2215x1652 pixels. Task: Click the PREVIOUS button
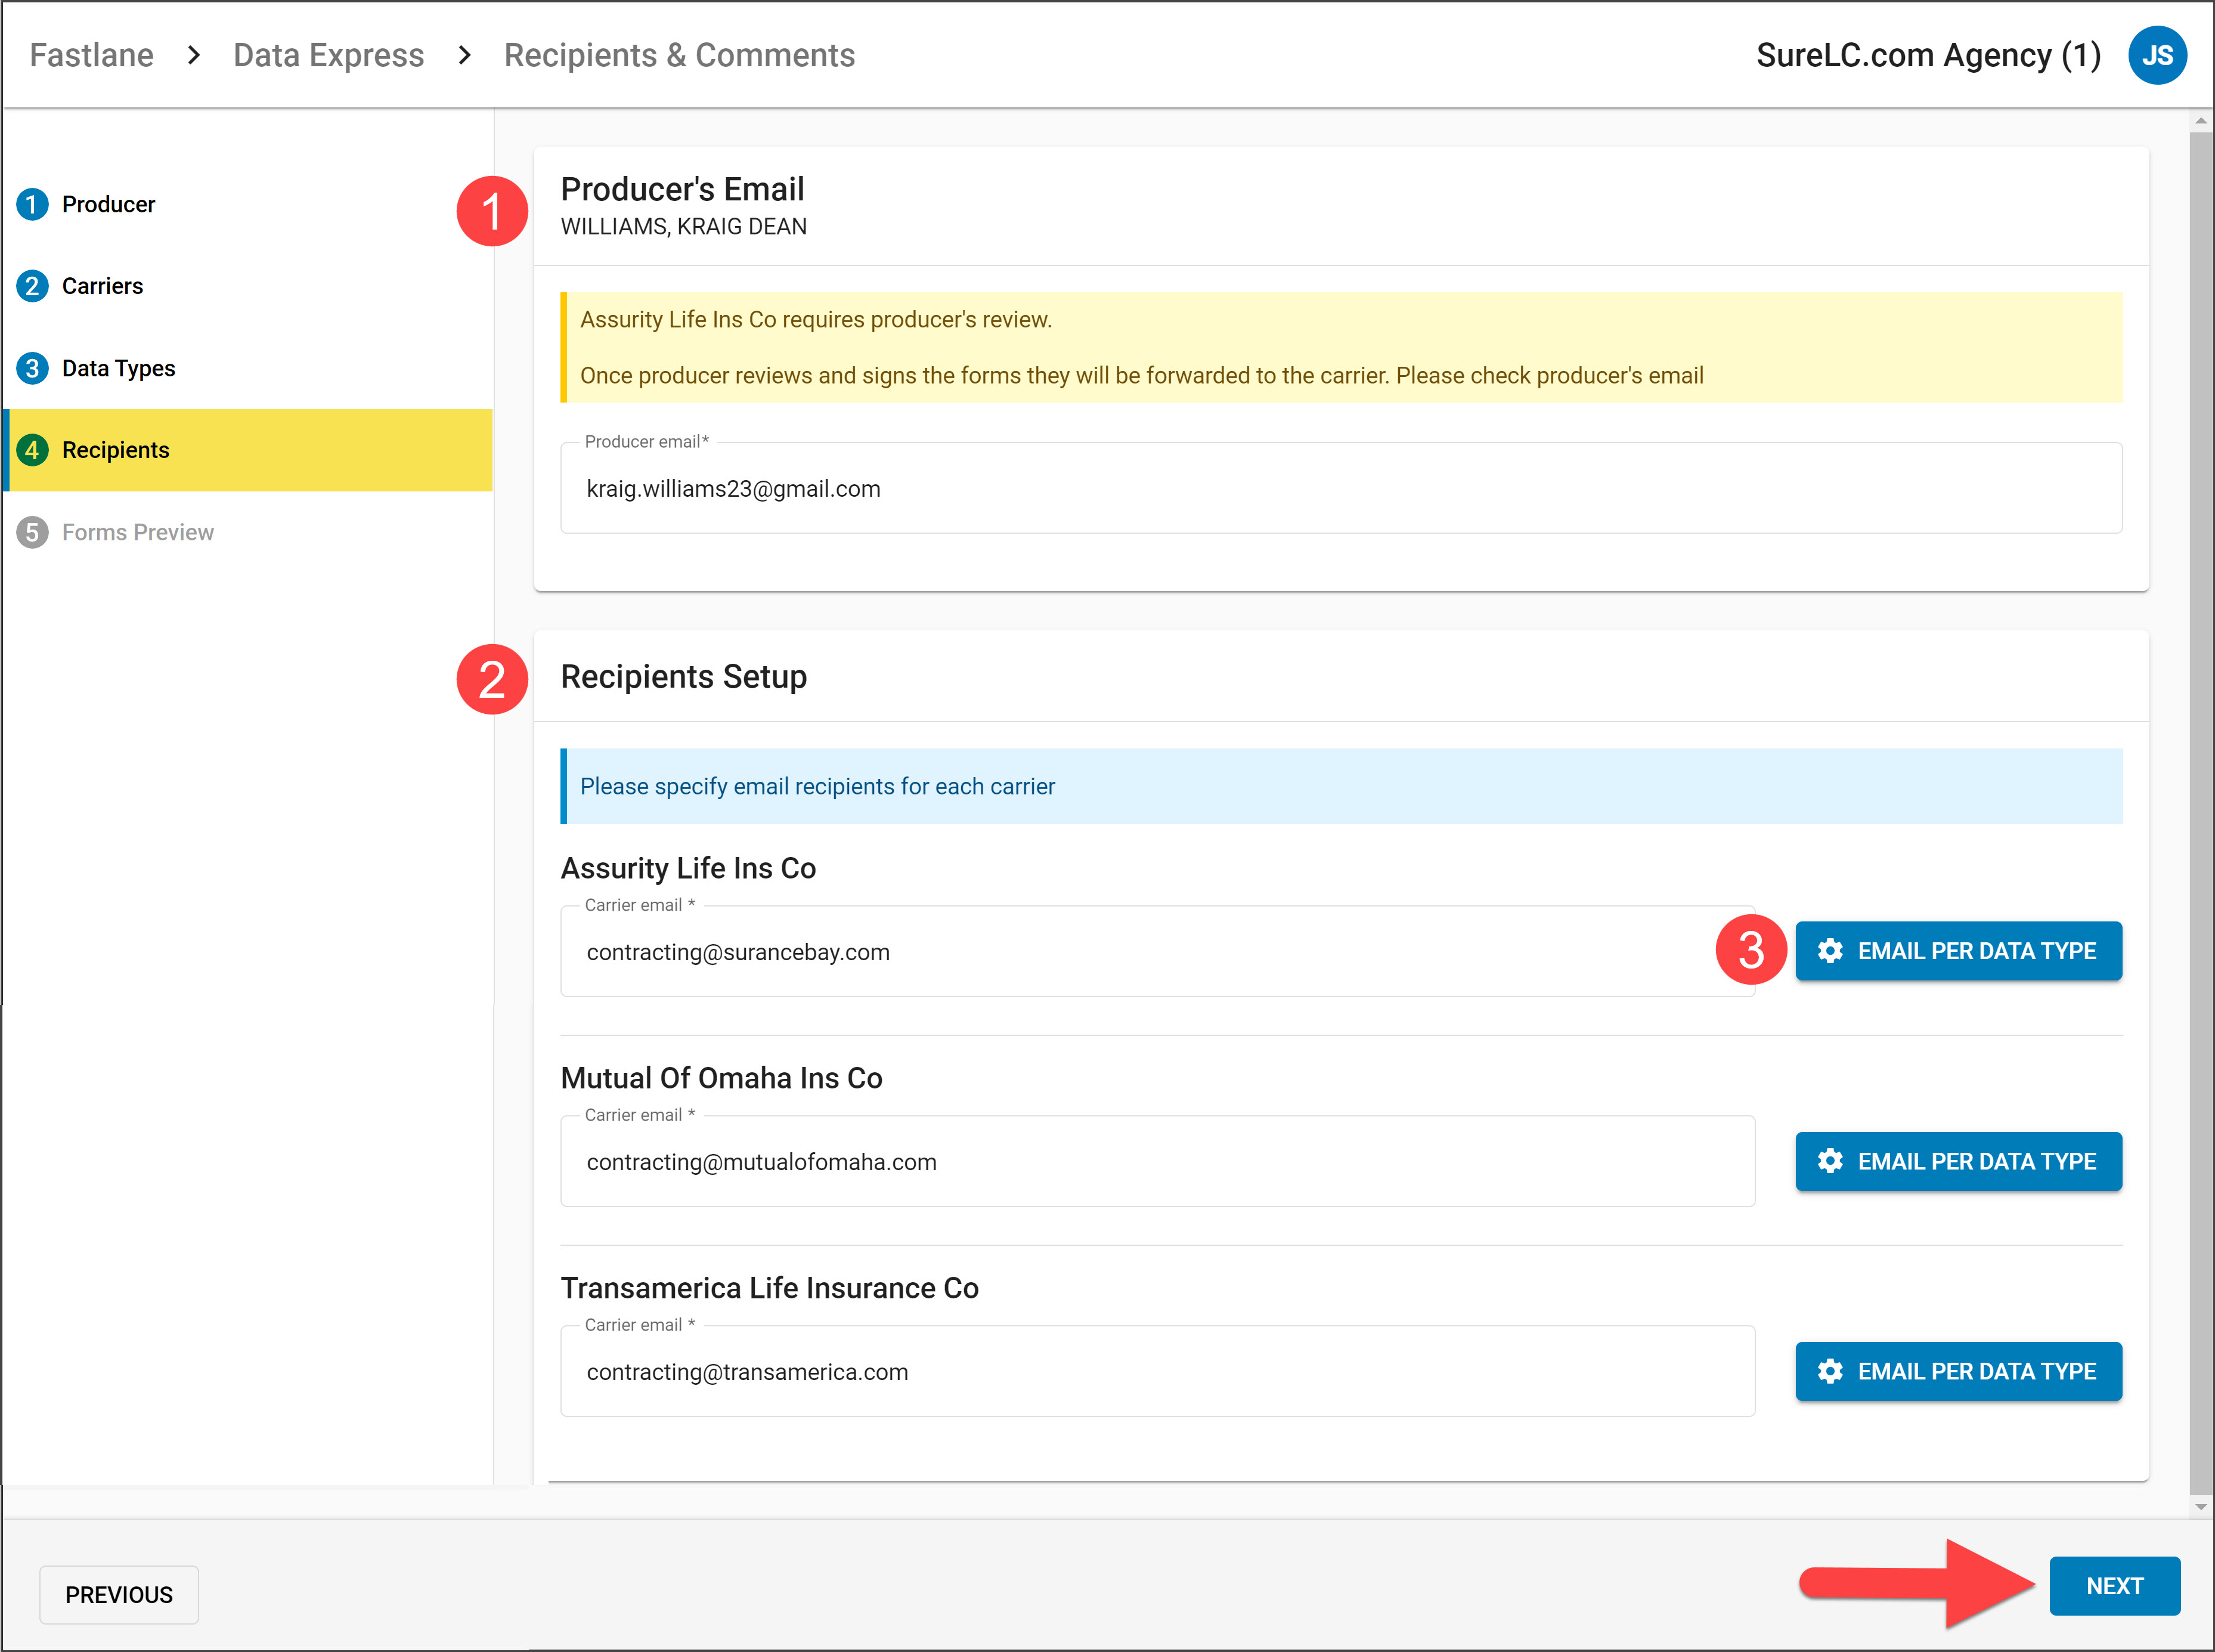pos(119,1595)
